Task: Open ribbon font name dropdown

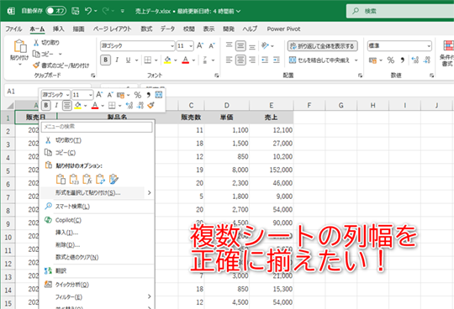Action: [172, 46]
